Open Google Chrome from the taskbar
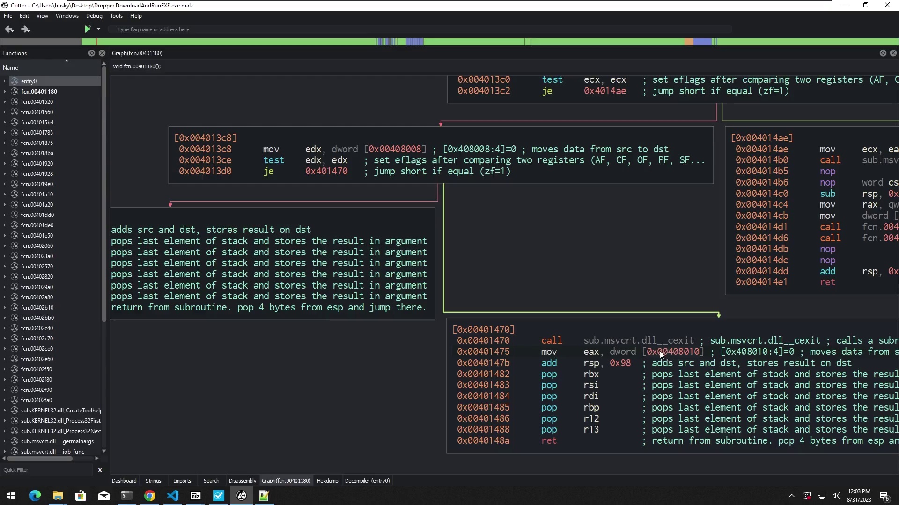The height and width of the screenshot is (505, 899). pyautogui.click(x=150, y=496)
